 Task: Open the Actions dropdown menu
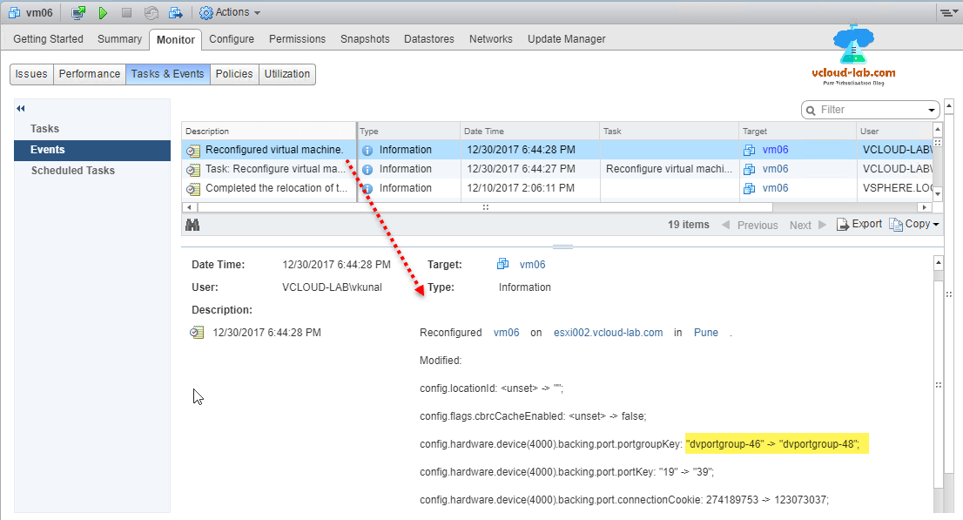[230, 11]
